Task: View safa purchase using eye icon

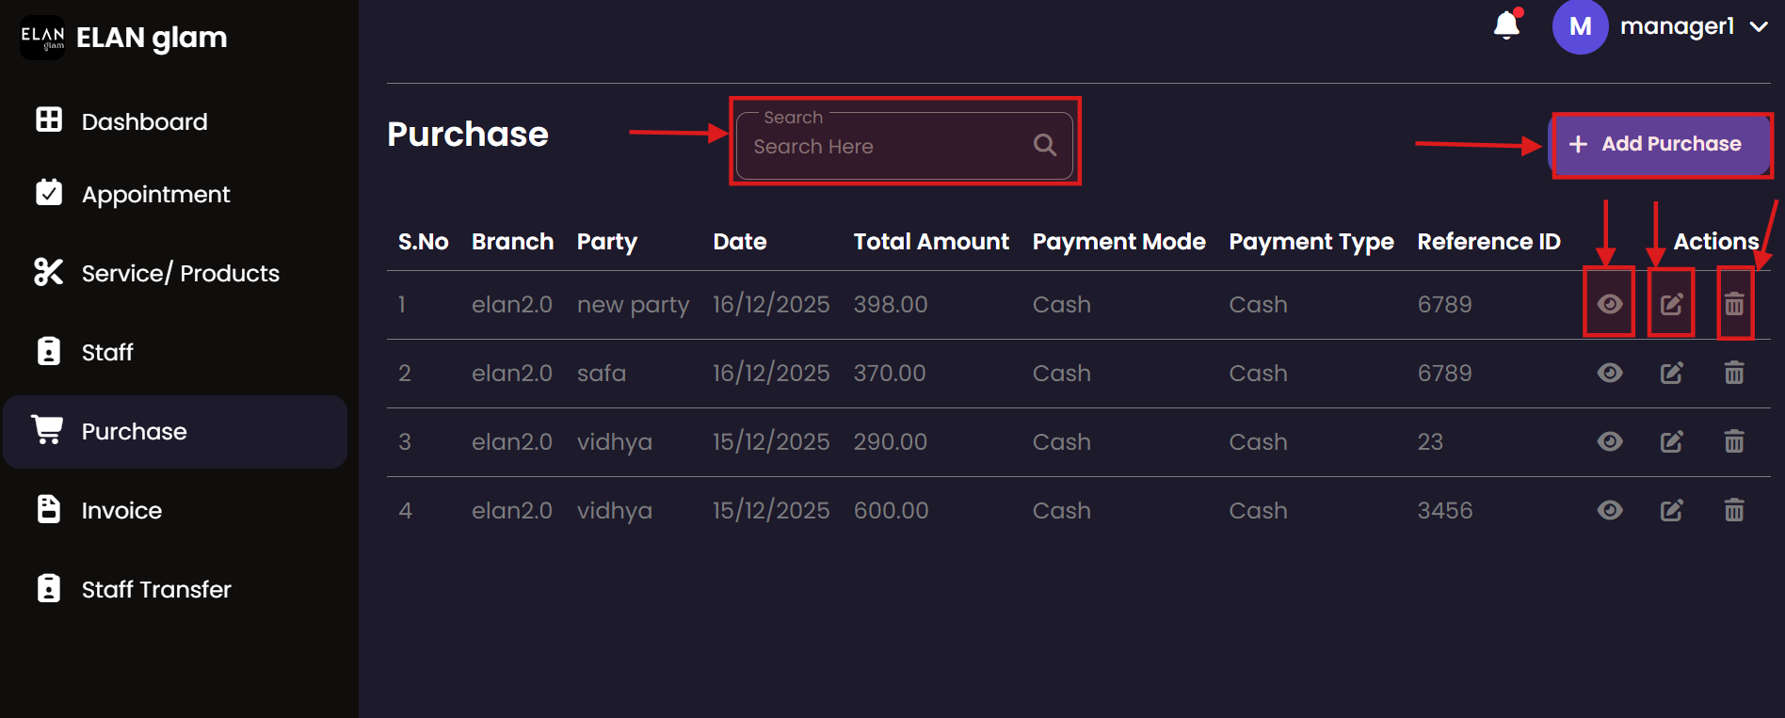Action: pos(1610,374)
